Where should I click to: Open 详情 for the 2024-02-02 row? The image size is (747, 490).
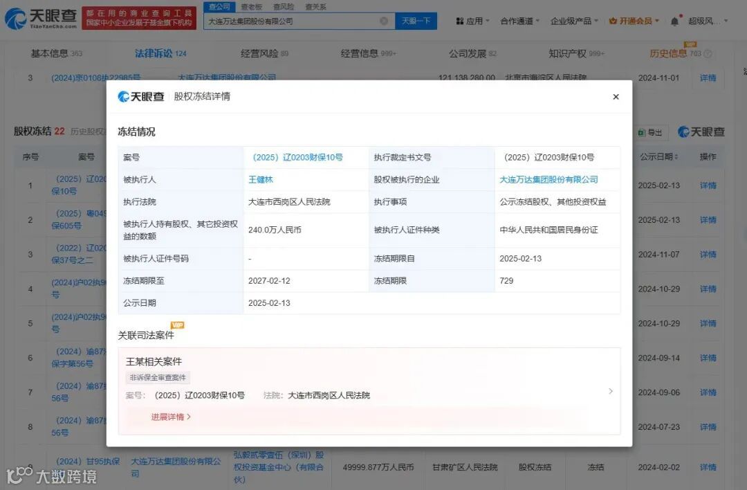[708, 467]
